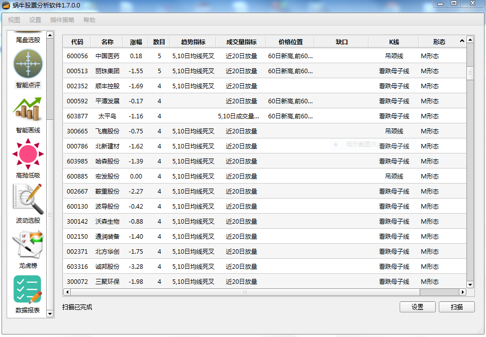Viewport: 486px width, 337px height.
Task: Select stock code 002667
Action: click(x=77, y=191)
